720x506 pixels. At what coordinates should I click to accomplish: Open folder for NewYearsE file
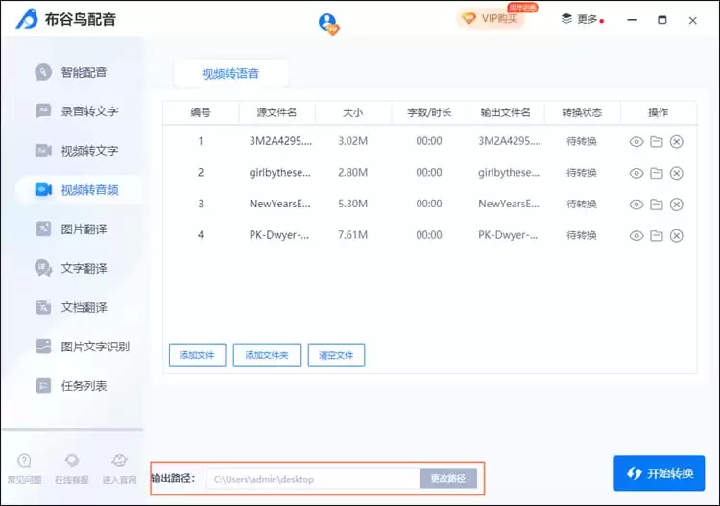pos(657,205)
